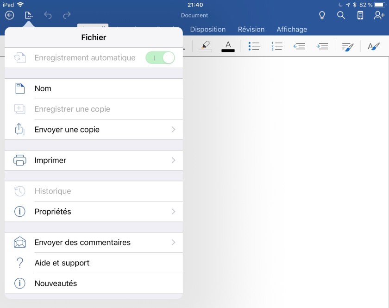
Task: Open Aide et support
Action: click(x=62, y=263)
